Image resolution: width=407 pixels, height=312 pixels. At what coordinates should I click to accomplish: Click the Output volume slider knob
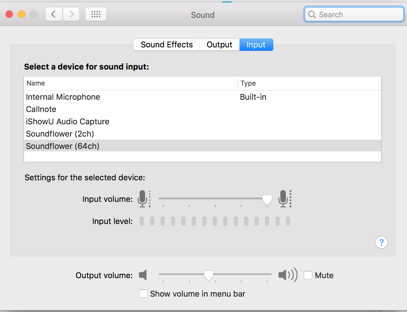pyautogui.click(x=209, y=275)
